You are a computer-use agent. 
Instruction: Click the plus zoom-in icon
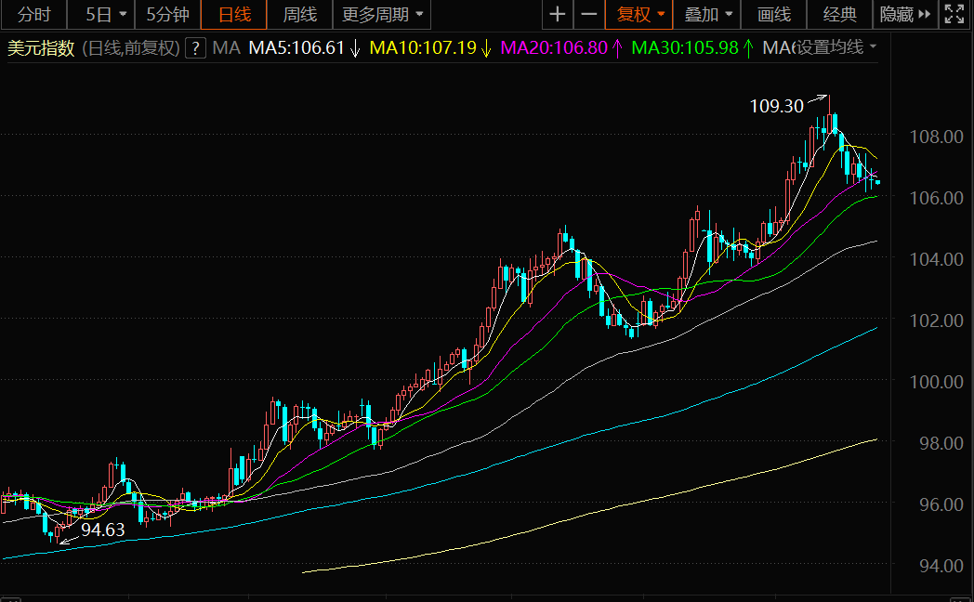pyautogui.click(x=557, y=15)
